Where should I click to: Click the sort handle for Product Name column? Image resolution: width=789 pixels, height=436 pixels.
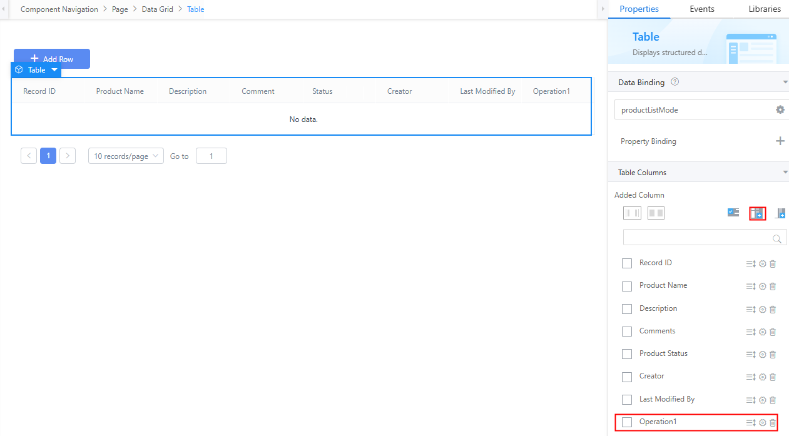coord(751,286)
